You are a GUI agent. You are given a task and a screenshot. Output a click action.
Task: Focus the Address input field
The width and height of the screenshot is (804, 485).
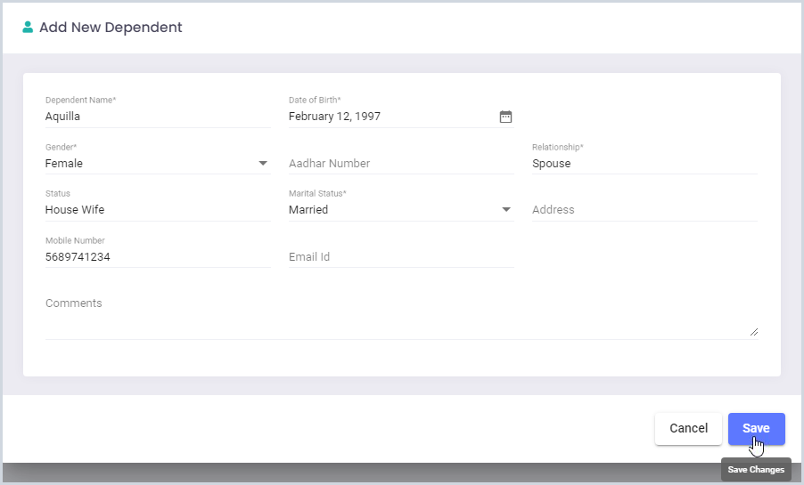(644, 209)
